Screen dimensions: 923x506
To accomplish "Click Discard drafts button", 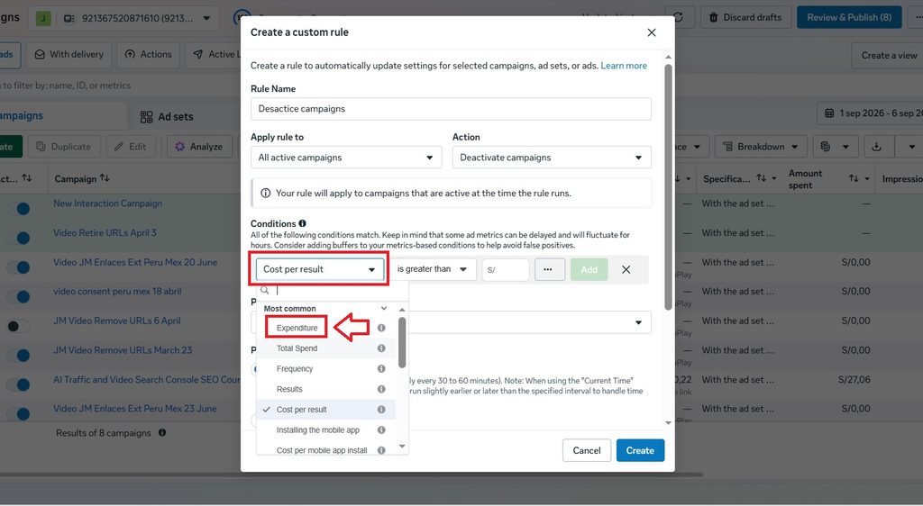I will click(745, 18).
